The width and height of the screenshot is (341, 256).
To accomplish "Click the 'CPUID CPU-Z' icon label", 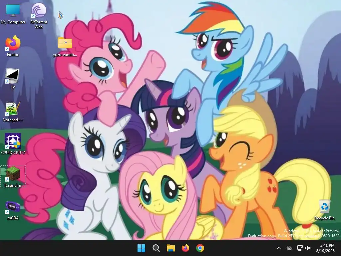I will (x=13, y=153).
